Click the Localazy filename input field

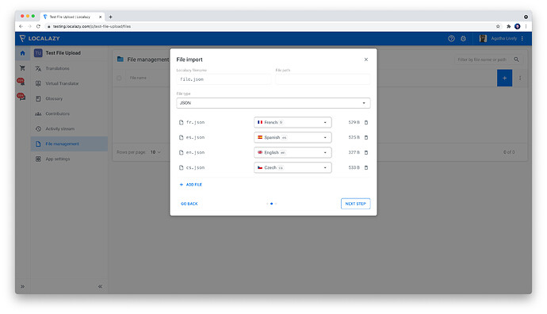(x=224, y=79)
